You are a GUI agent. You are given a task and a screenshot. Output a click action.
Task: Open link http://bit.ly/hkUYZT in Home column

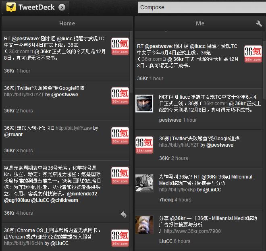point(24,95)
